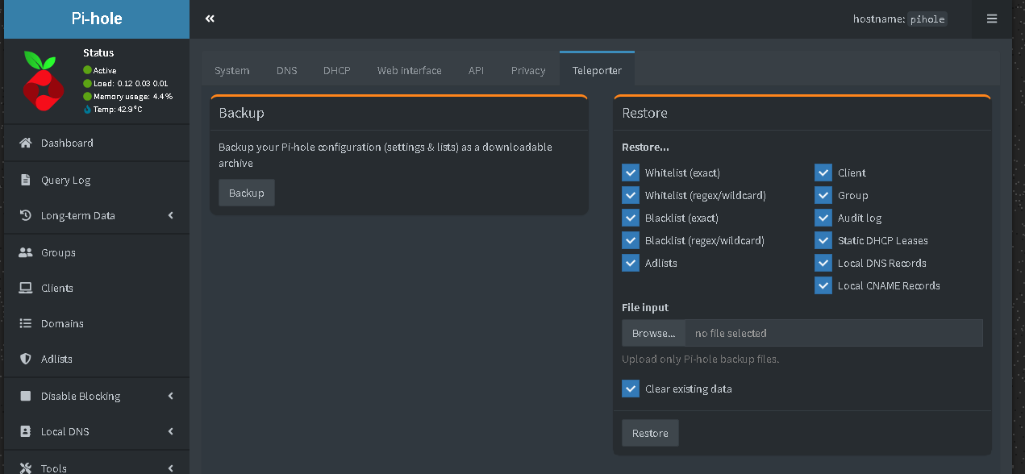Click the Groups people icon
This screenshot has width=1025, height=474.
[25, 252]
